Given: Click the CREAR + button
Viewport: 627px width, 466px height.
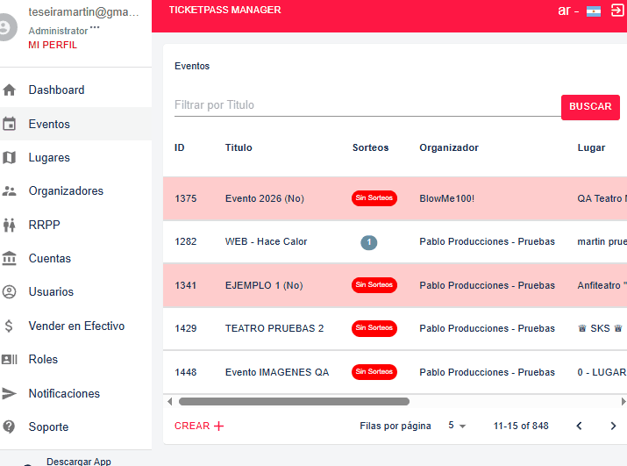Looking at the screenshot, I should pos(199,426).
